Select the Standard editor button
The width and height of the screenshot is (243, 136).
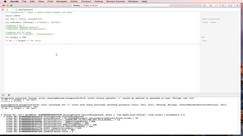[x=205, y=5]
